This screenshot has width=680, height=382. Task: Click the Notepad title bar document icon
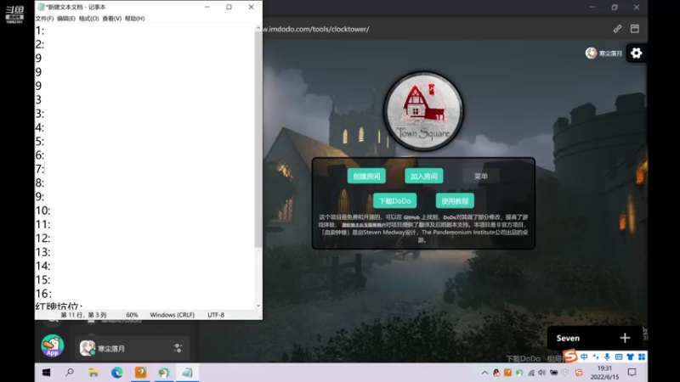41,7
